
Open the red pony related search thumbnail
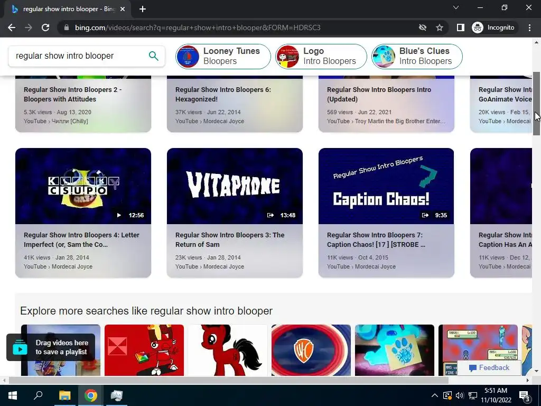[228, 350]
